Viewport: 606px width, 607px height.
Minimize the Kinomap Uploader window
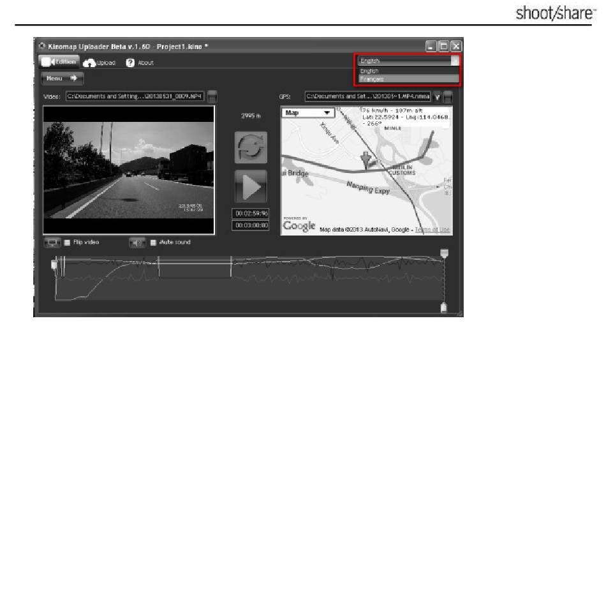pyautogui.click(x=431, y=47)
